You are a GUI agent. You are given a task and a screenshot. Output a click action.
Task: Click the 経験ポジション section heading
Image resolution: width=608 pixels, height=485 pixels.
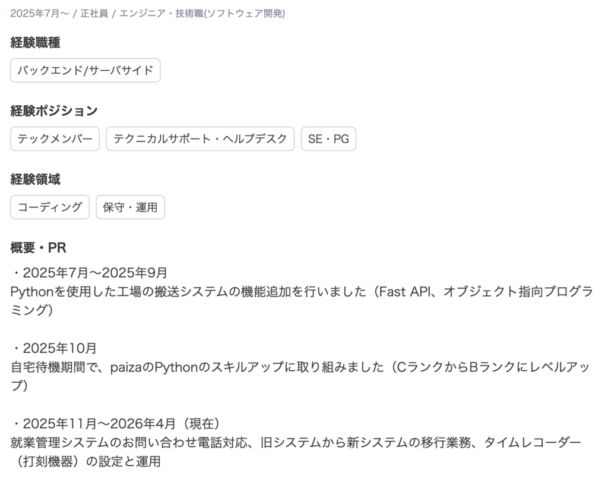[54, 111]
